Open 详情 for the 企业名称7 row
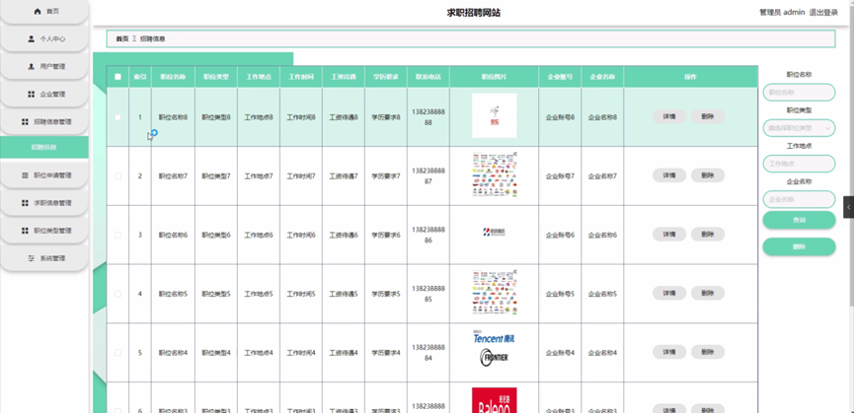The width and height of the screenshot is (854, 413). (x=669, y=175)
